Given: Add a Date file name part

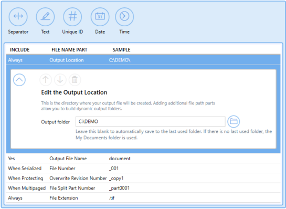Looking at the screenshot, I should point(100,17).
